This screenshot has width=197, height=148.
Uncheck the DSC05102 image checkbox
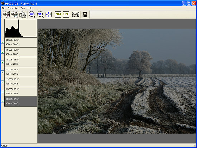coord(3,52)
